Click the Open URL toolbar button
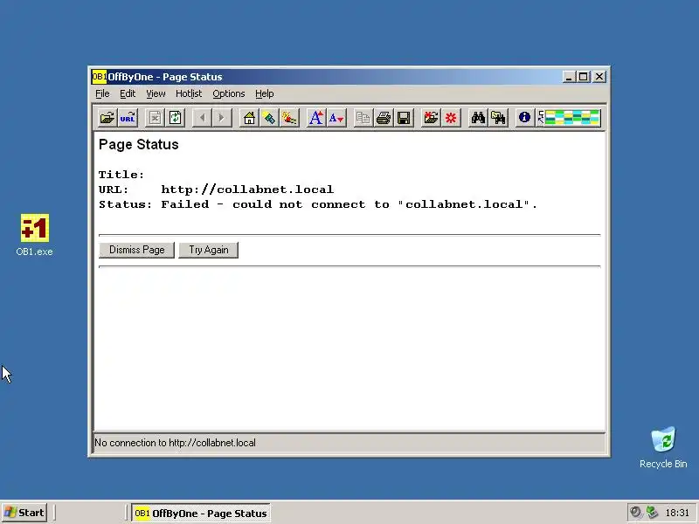Viewport: 699px width, 524px height. point(128,118)
